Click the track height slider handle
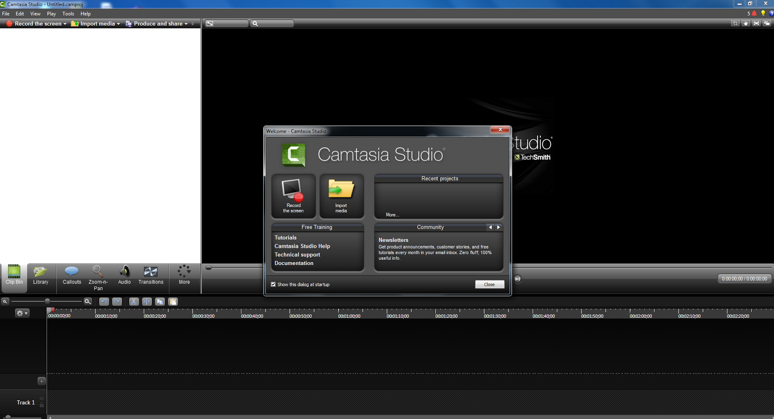Viewport: 774px width, 419px height. pyautogui.click(x=8, y=417)
